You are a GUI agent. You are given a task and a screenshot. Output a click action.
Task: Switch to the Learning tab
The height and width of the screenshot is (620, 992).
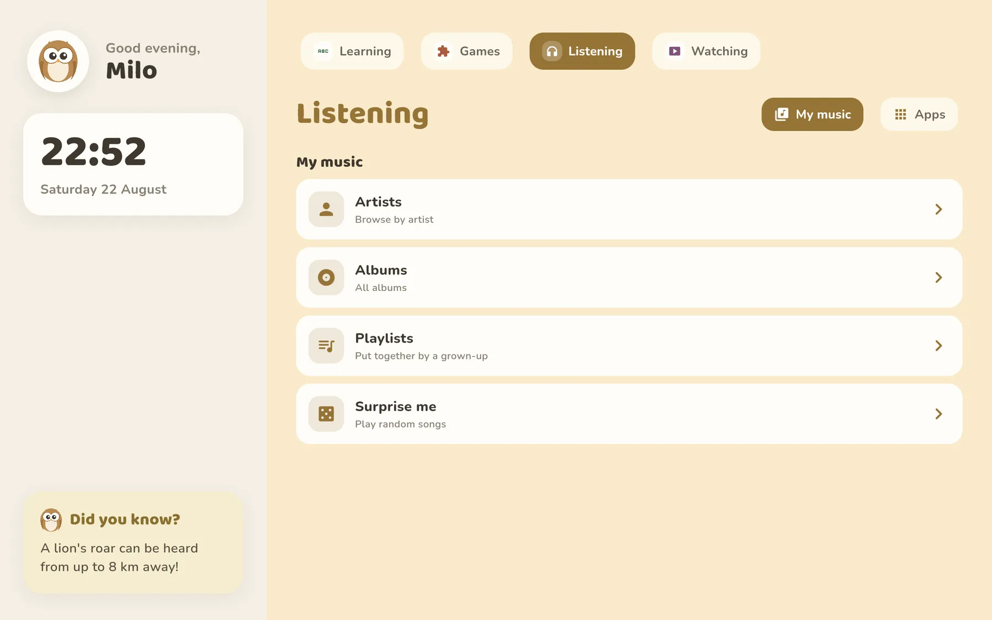352,51
